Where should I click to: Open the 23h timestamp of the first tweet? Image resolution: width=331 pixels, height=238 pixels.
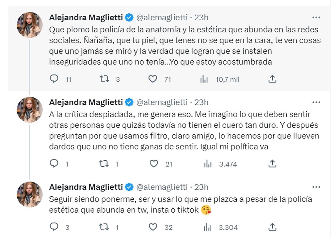point(201,18)
